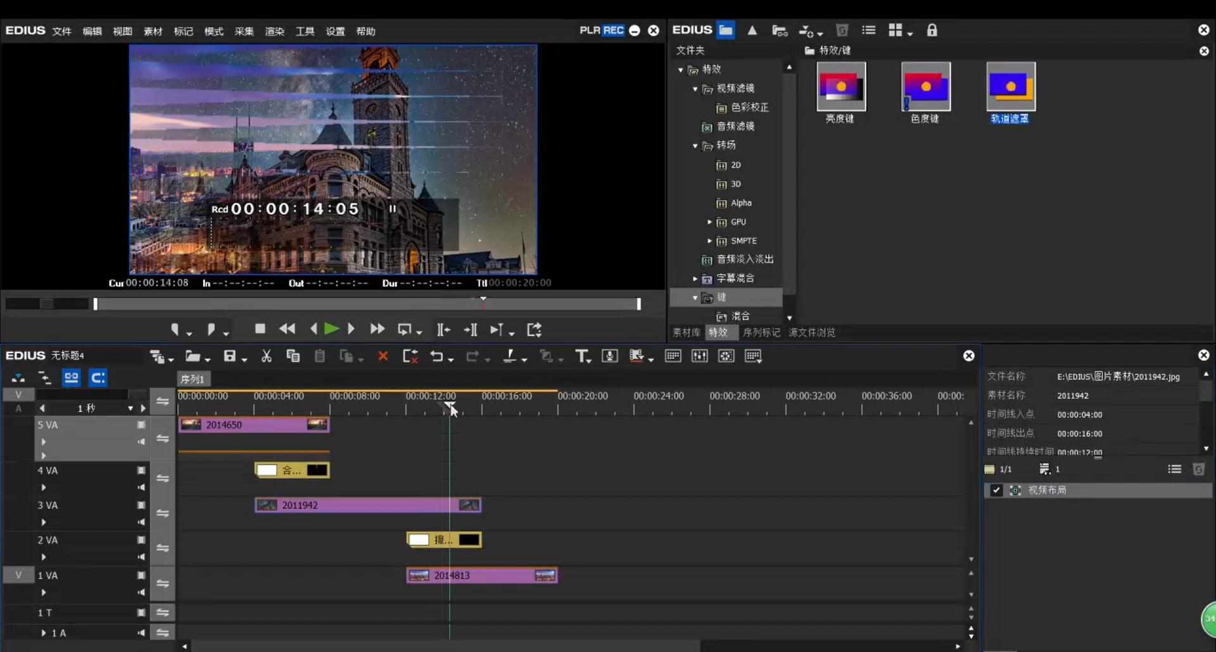The width and height of the screenshot is (1216, 652).
Task: Jump to previous edit point
Action: point(443,330)
